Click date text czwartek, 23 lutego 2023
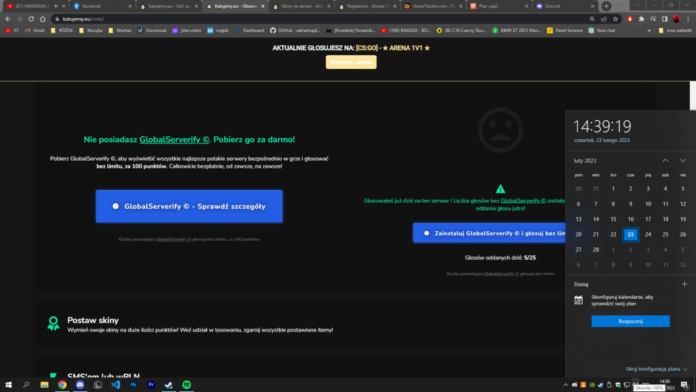Viewport: 696px width, 392px height. (x=601, y=140)
